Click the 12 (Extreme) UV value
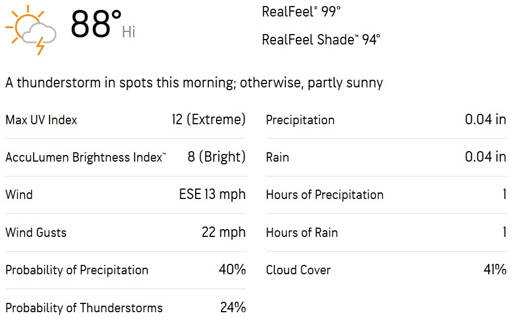 [208, 119]
